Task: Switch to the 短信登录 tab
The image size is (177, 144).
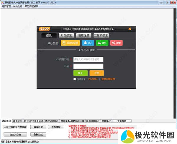Action: pyautogui.click(x=66, y=36)
